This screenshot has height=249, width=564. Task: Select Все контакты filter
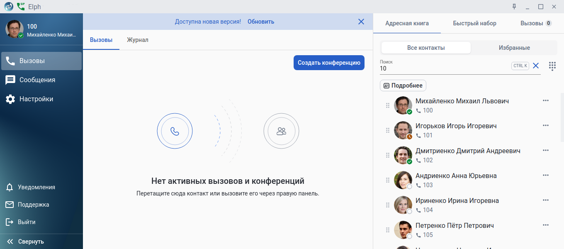pyautogui.click(x=426, y=48)
